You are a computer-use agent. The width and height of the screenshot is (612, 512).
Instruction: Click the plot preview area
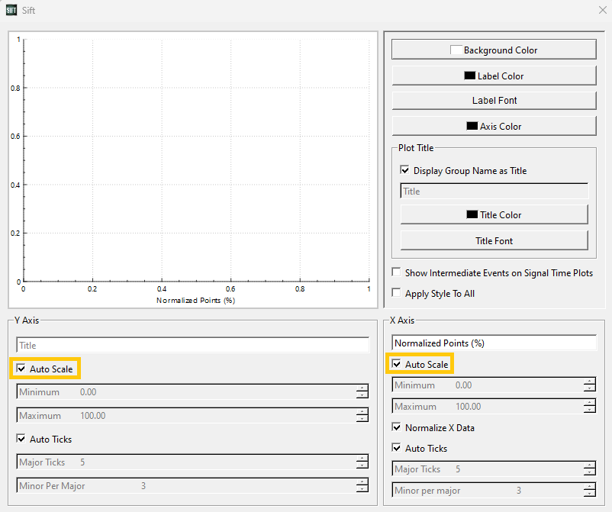click(x=193, y=169)
